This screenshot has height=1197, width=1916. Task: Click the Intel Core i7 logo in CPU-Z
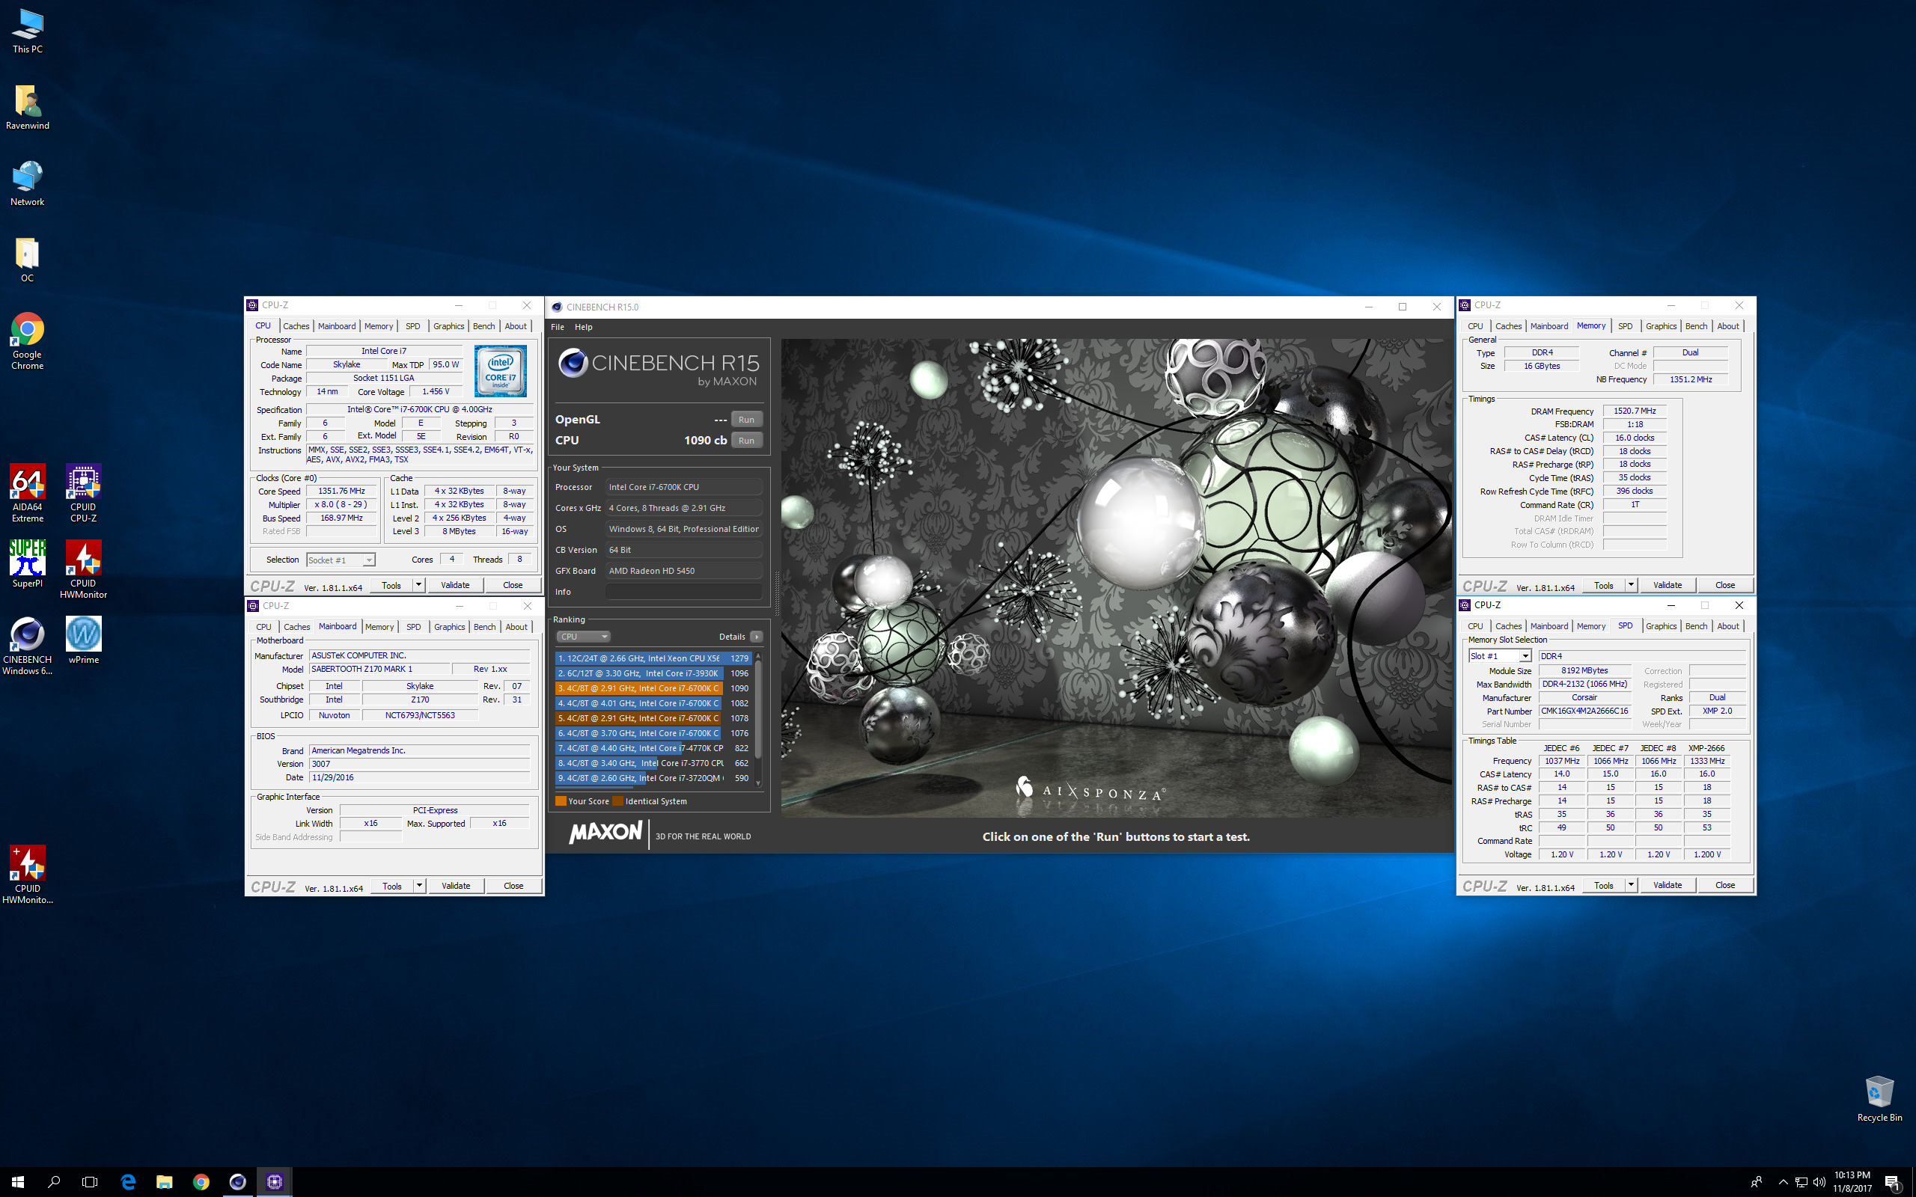coord(501,370)
